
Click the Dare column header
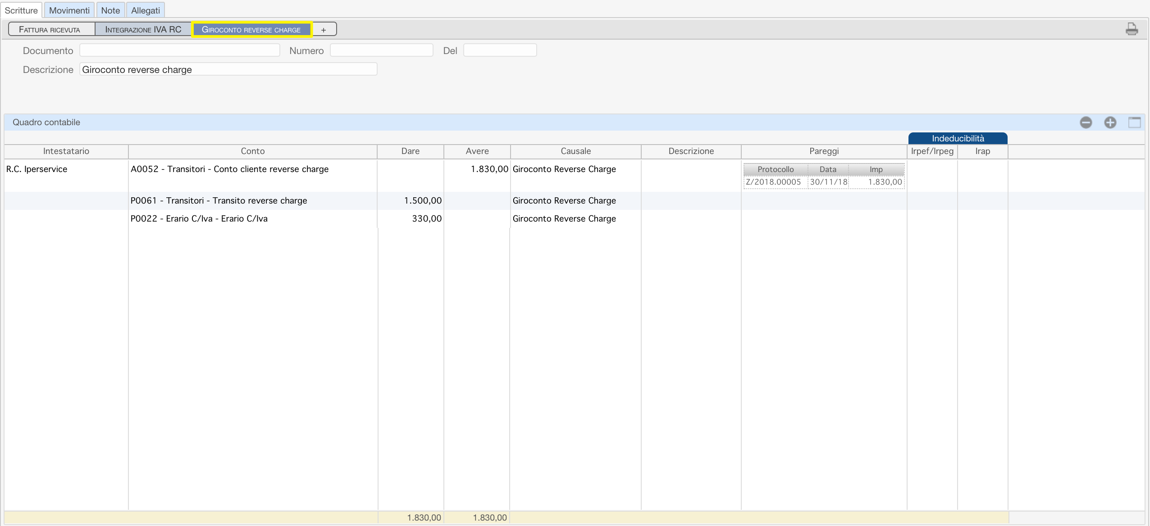tap(411, 151)
